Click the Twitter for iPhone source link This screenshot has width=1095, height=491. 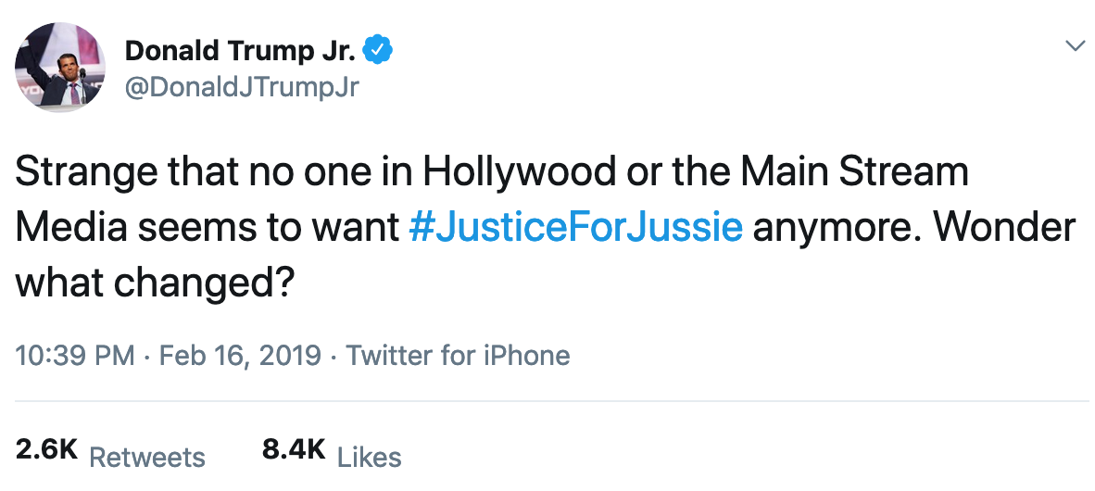(x=458, y=355)
